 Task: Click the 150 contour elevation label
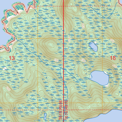click(x=56, y=60)
